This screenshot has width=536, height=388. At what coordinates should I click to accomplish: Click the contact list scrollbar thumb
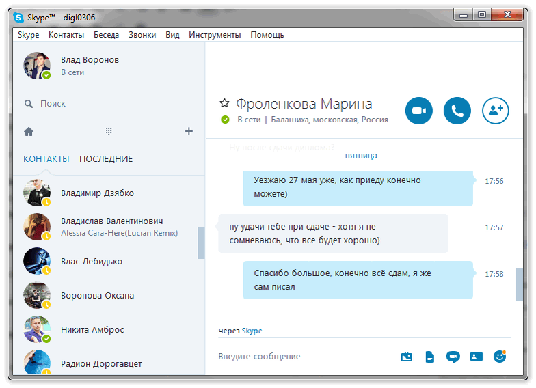pos(201,243)
